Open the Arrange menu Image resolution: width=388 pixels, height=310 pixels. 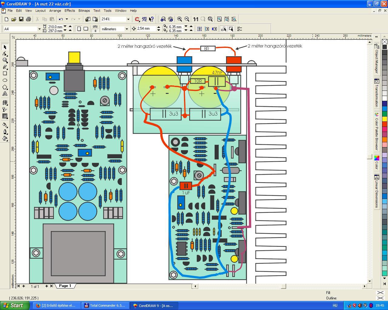pos(55,11)
